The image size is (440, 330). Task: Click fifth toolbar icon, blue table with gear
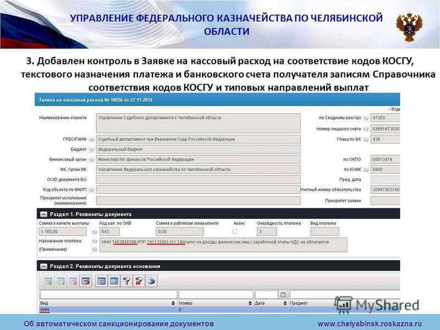point(102,281)
